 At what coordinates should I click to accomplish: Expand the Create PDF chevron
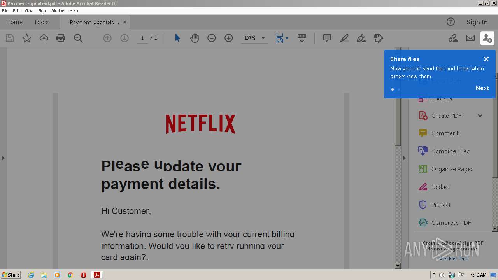pyautogui.click(x=480, y=115)
